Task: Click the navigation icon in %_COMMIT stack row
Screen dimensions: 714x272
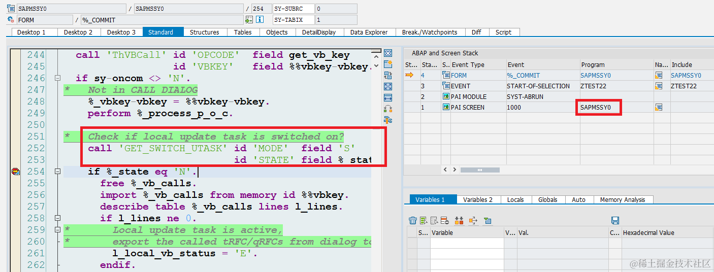Action: point(659,75)
